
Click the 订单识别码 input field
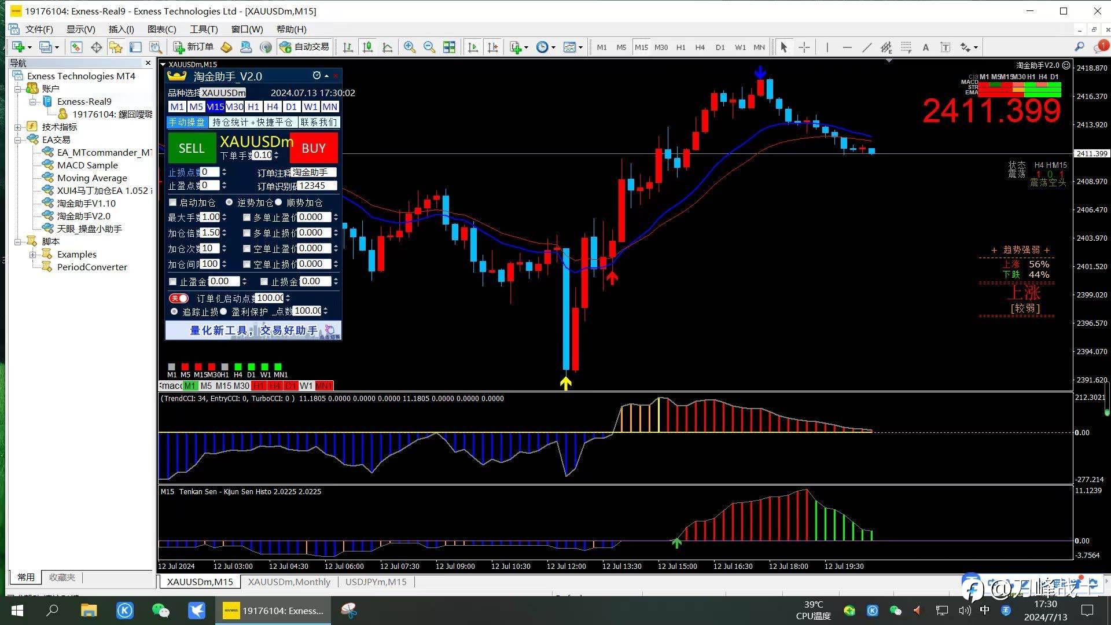tap(317, 186)
